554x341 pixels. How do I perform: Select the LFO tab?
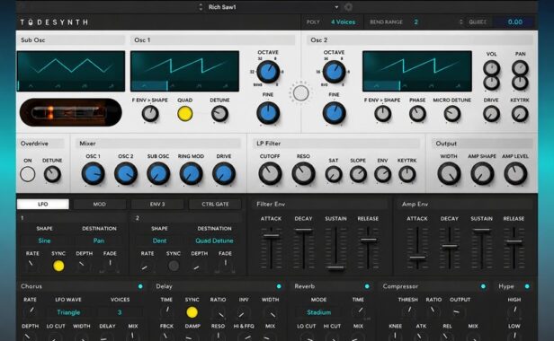coord(43,204)
